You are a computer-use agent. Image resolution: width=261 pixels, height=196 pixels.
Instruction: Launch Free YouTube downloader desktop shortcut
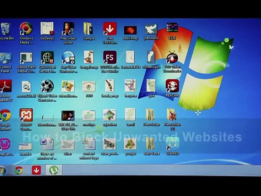point(110,29)
